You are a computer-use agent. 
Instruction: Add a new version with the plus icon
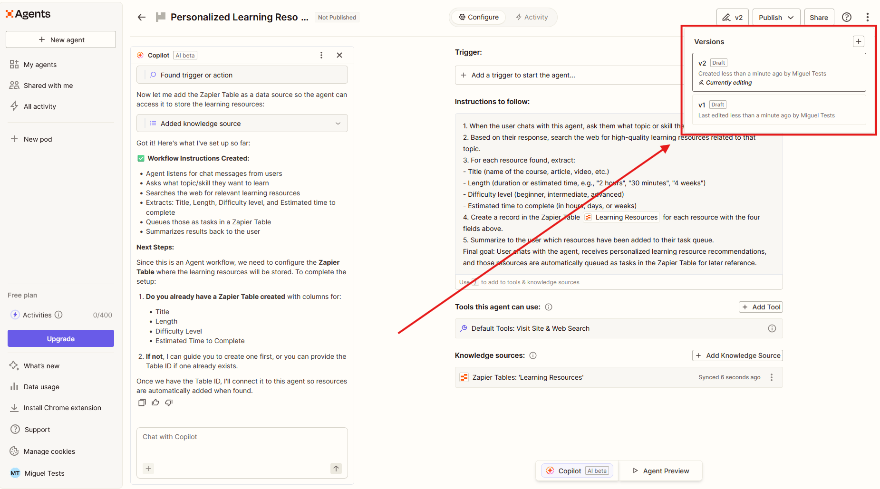pos(859,41)
